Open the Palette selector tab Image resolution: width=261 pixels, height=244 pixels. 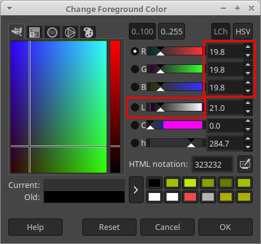88,32
